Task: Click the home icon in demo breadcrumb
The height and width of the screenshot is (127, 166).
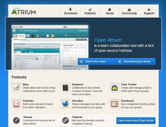Action: click(21, 30)
